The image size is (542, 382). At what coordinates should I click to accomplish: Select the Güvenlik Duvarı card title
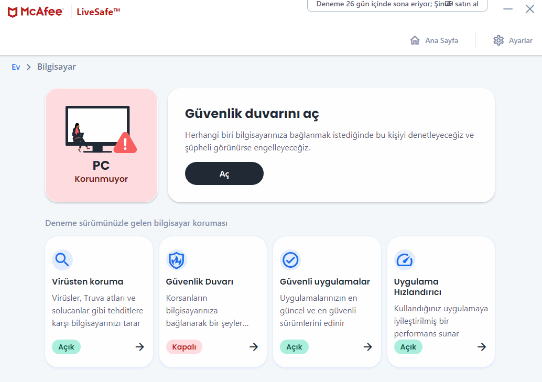pos(199,282)
